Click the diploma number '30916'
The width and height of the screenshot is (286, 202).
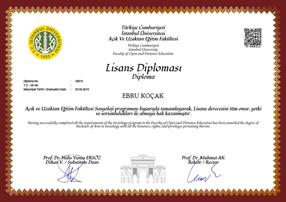79,81
